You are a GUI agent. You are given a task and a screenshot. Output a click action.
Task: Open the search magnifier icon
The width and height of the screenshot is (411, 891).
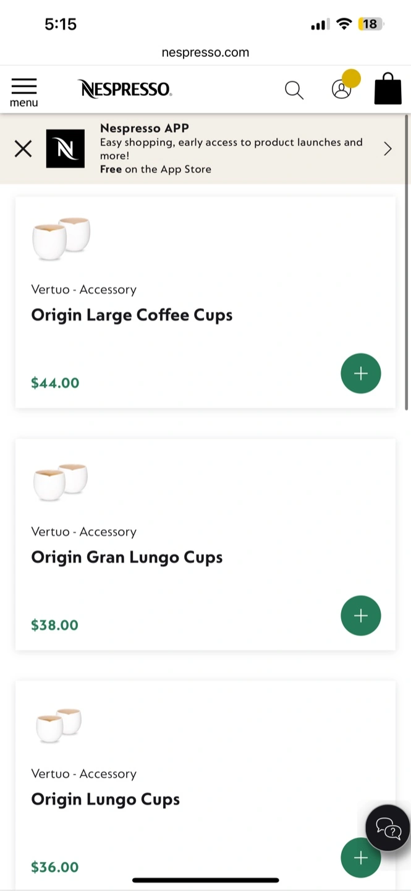pos(294,90)
